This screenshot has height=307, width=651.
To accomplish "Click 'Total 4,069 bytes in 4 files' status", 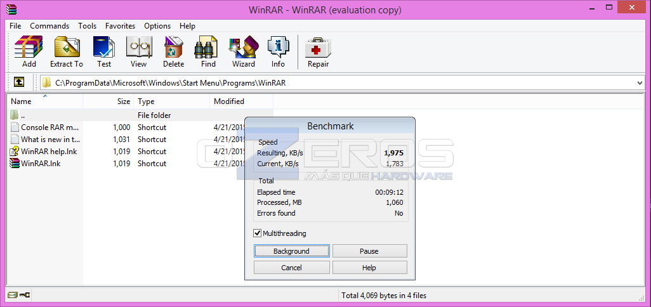I will pyautogui.click(x=384, y=296).
